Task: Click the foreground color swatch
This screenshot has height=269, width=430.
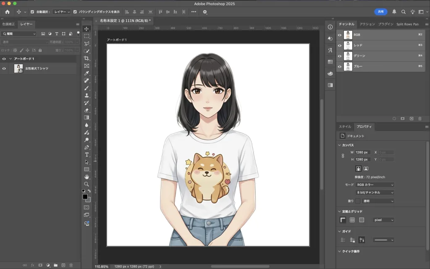Action: coord(85,197)
